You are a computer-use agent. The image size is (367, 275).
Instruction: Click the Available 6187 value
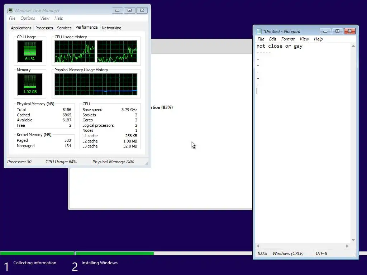pyautogui.click(x=67, y=120)
